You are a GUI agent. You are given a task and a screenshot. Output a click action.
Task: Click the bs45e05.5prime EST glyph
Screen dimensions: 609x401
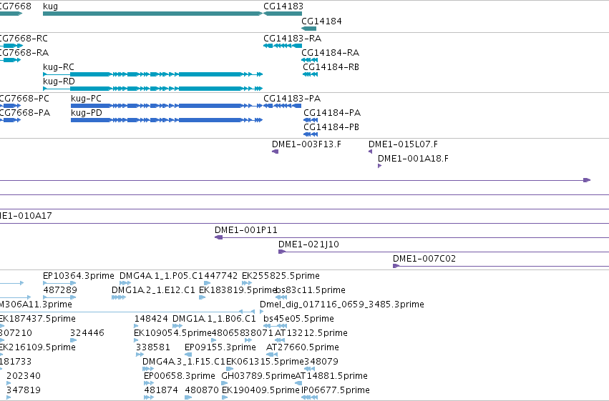pos(275,326)
